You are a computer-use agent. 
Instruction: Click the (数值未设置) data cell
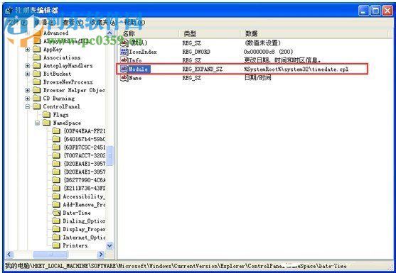pyautogui.click(x=262, y=43)
